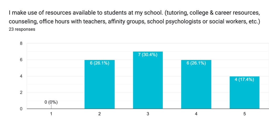Viewport: 269px width, 136px height.
Task: Click the '0 (0%)' data label
Action: [x=51, y=102]
